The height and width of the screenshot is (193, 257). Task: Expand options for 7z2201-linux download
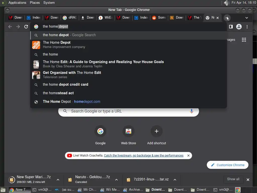point(175,180)
